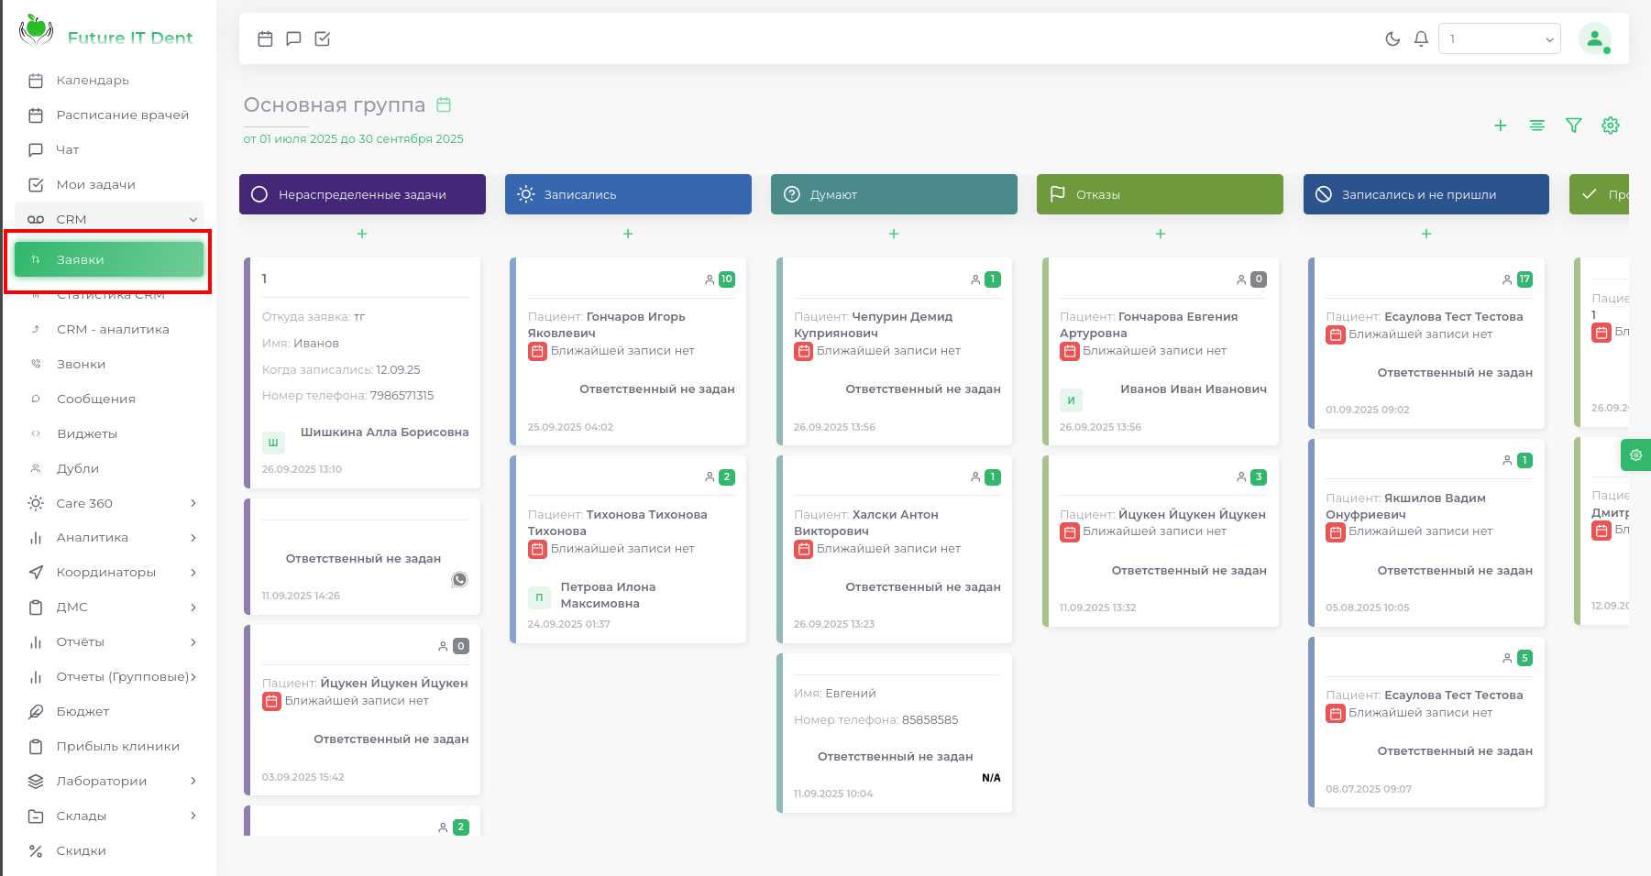Select the Чат icon in the sidebar
The height and width of the screenshot is (876, 1651).
click(x=35, y=149)
